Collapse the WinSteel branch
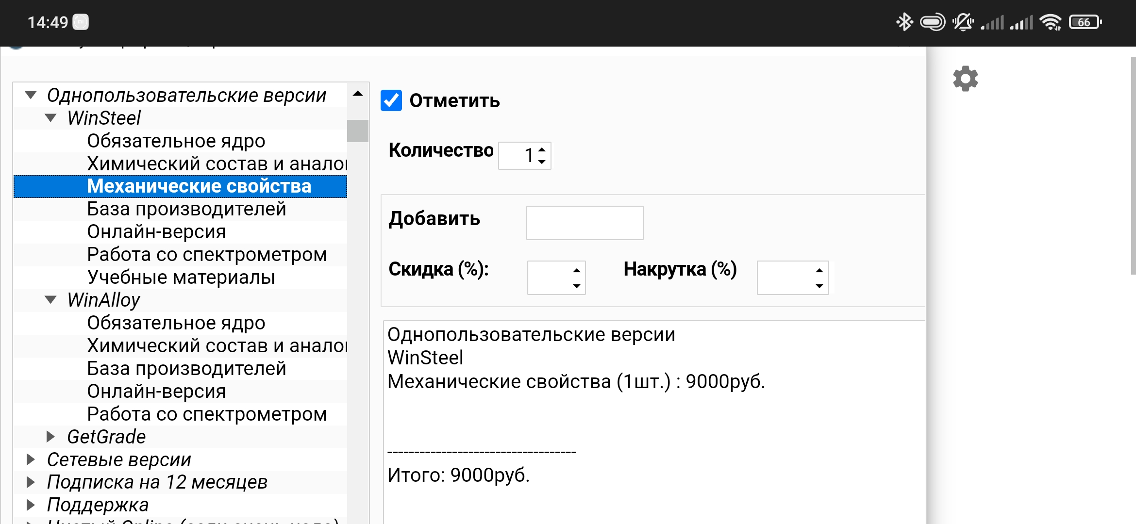The width and height of the screenshot is (1136, 524). (50, 118)
